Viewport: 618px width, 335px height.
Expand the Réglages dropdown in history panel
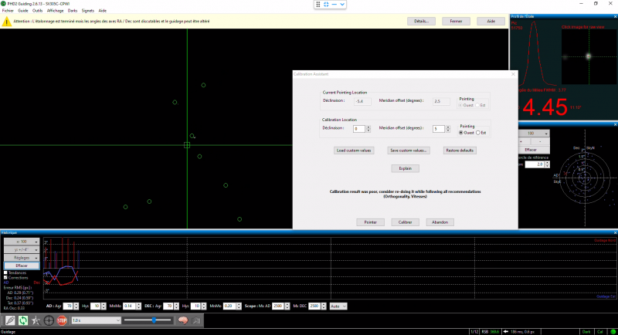pos(22,258)
